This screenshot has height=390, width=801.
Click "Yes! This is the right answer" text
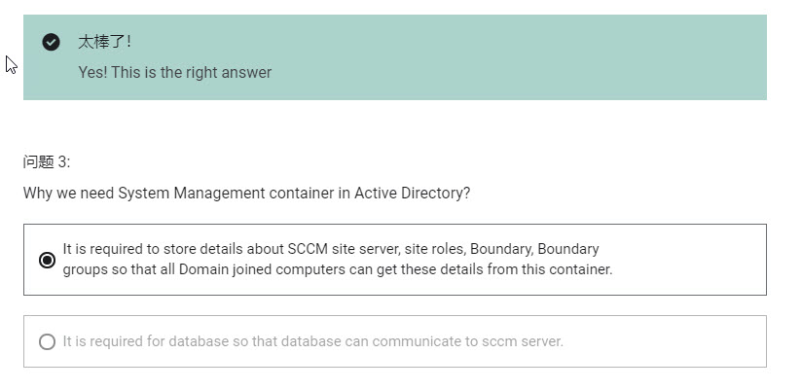point(175,72)
